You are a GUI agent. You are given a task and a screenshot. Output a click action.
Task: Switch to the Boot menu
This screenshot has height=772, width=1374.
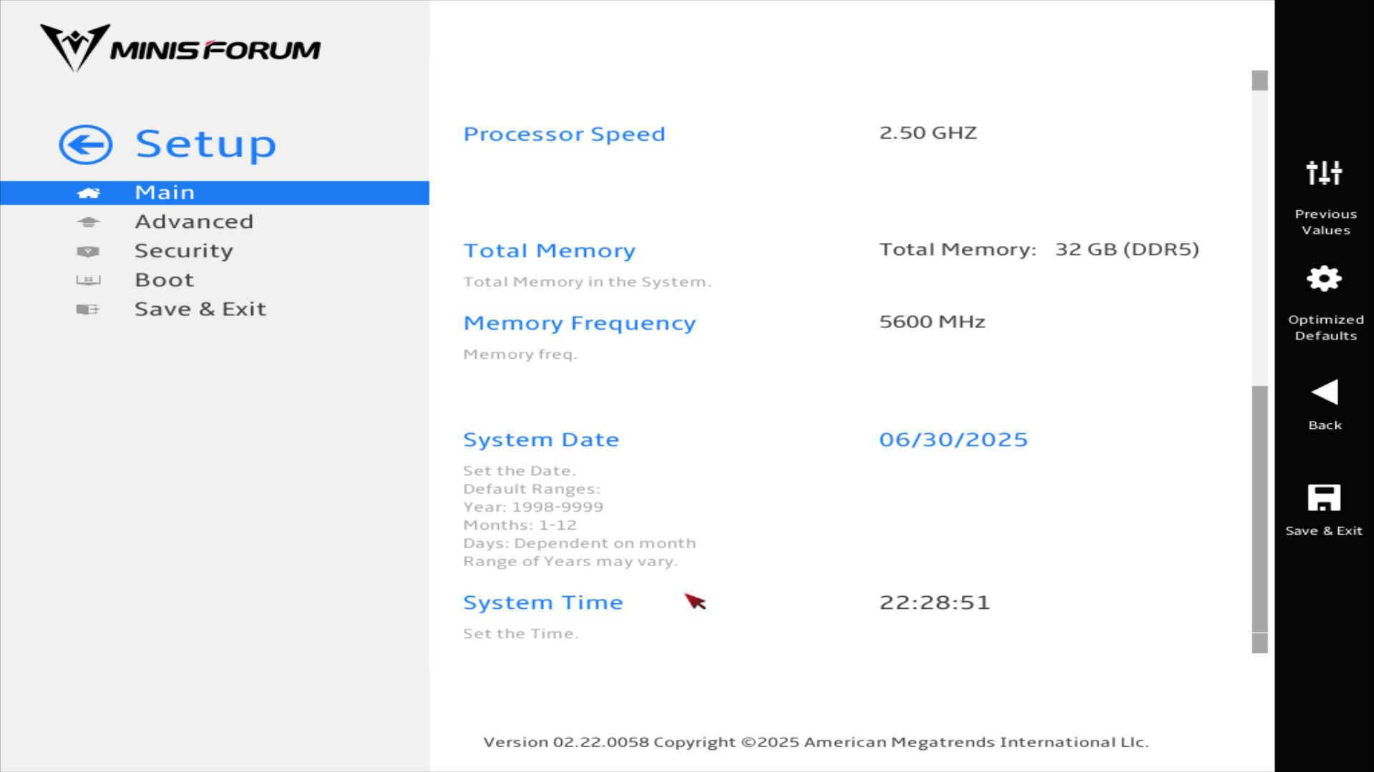(x=165, y=280)
